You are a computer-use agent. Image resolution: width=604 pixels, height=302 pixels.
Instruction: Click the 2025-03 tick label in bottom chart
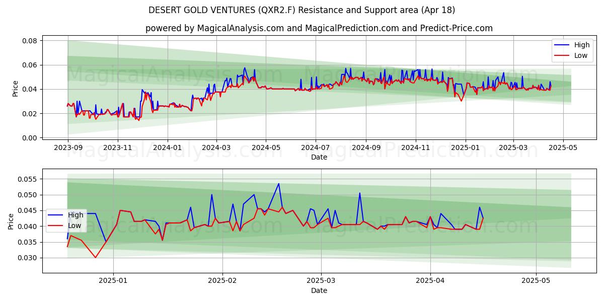pos(321,281)
